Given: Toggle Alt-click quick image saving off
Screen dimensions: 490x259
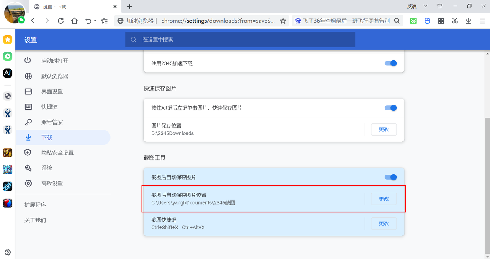Looking at the screenshot, I should pos(390,108).
